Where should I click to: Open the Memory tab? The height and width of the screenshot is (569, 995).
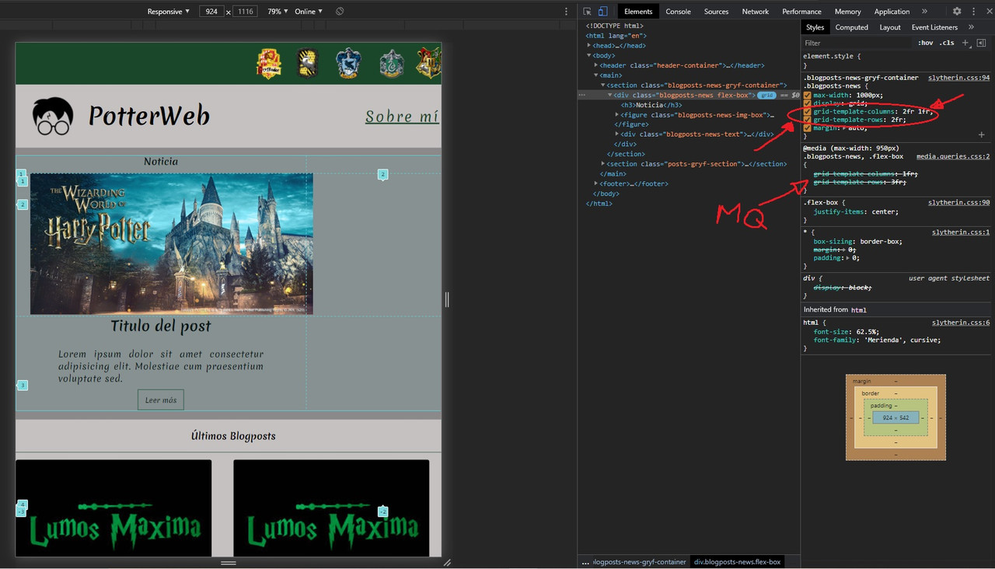[847, 12]
